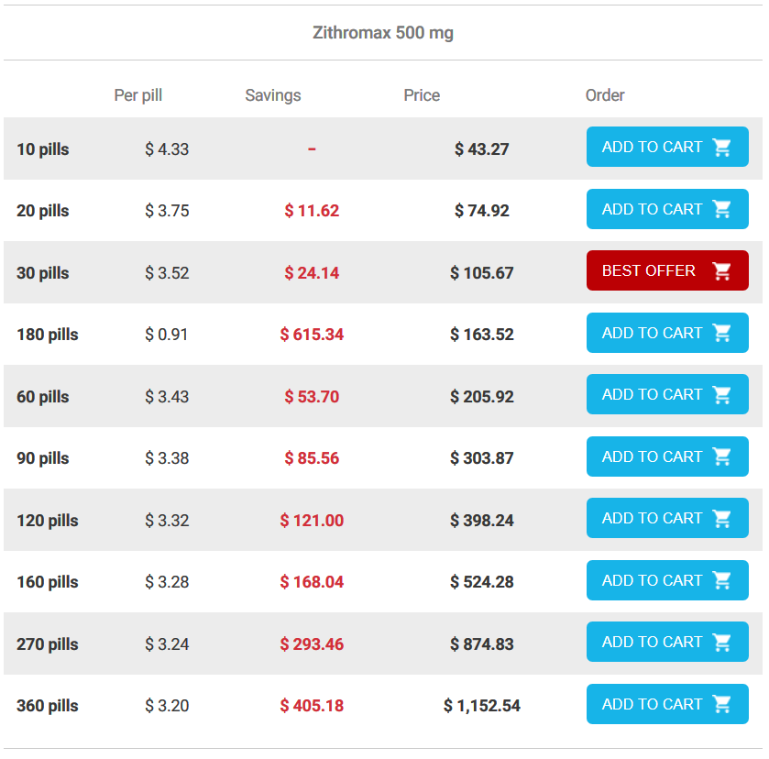The height and width of the screenshot is (759, 769).
Task: Click the Price column header
Action: (x=422, y=95)
